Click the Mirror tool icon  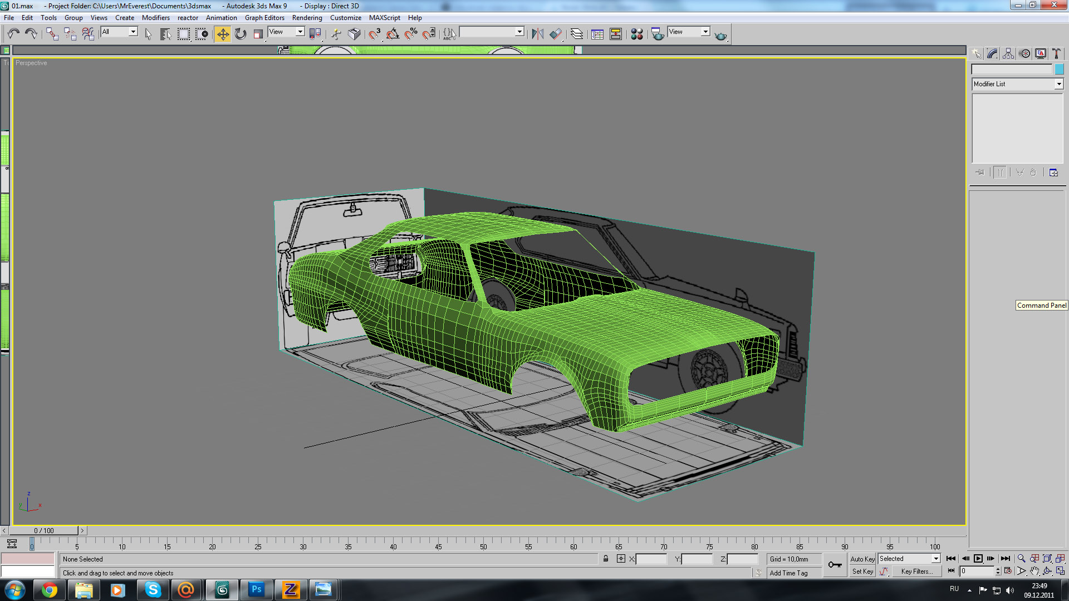pyautogui.click(x=537, y=35)
